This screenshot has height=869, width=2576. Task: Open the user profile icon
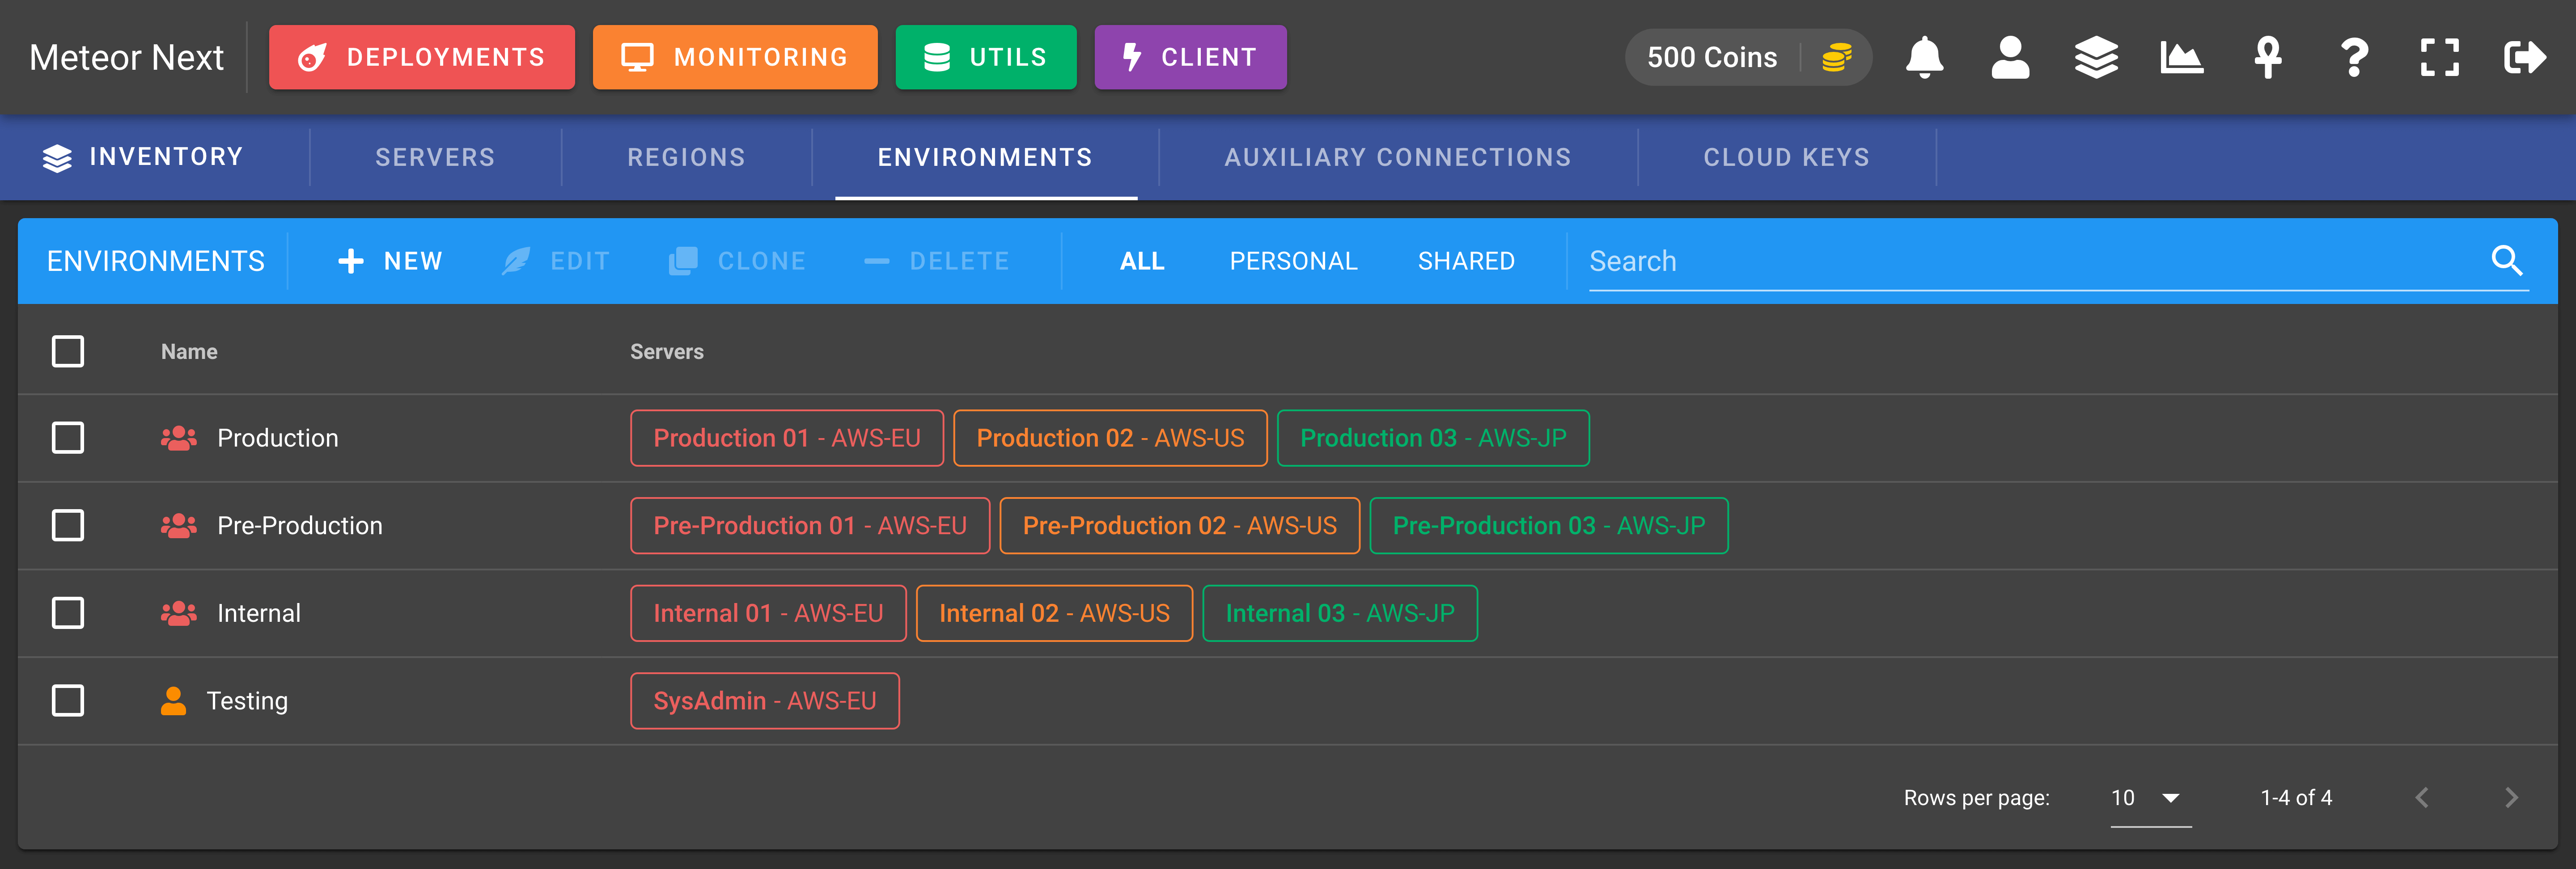pos(2010,57)
